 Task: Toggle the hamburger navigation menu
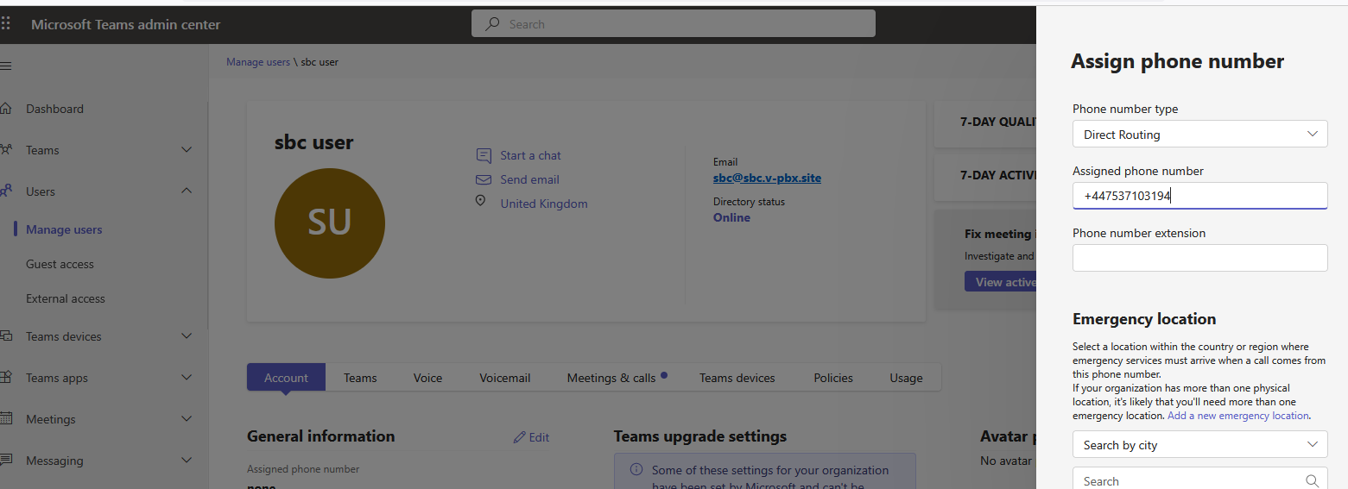pyautogui.click(x=5, y=66)
